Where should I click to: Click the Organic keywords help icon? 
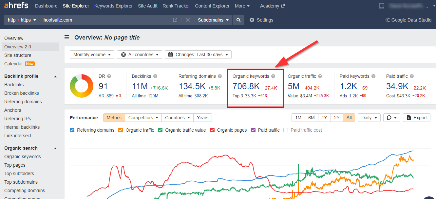pos(273,76)
